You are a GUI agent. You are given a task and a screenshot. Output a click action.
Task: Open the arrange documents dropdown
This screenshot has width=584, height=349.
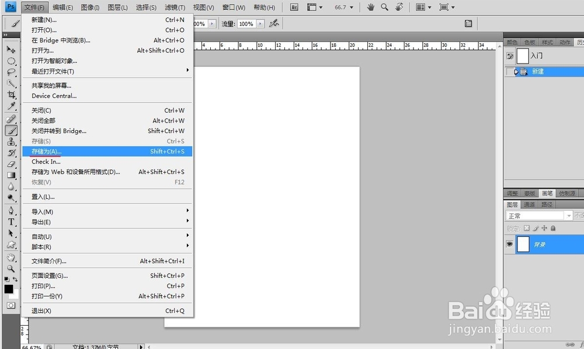pyautogui.click(x=424, y=7)
